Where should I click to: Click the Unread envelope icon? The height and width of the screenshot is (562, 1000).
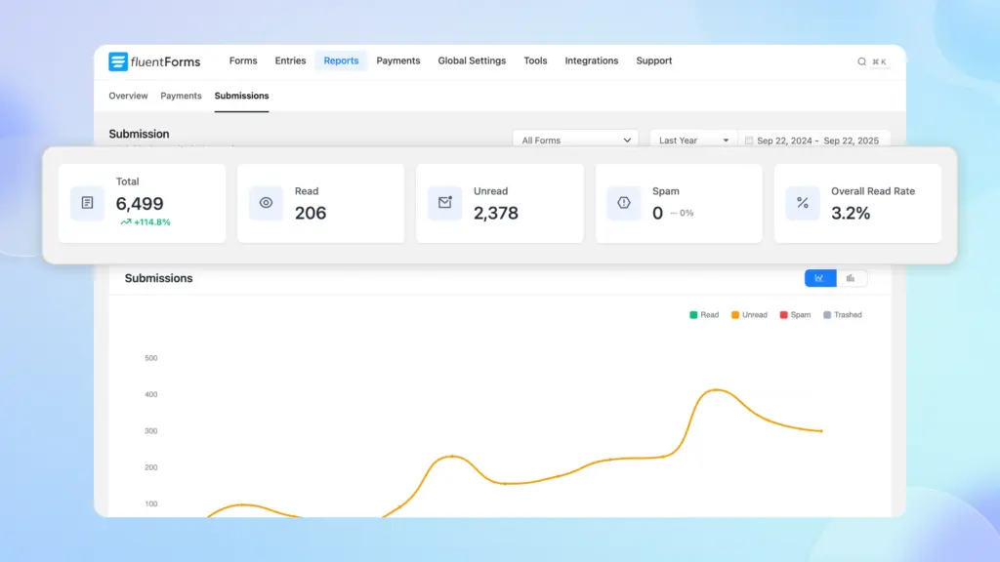pyautogui.click(x=445, y=203)
